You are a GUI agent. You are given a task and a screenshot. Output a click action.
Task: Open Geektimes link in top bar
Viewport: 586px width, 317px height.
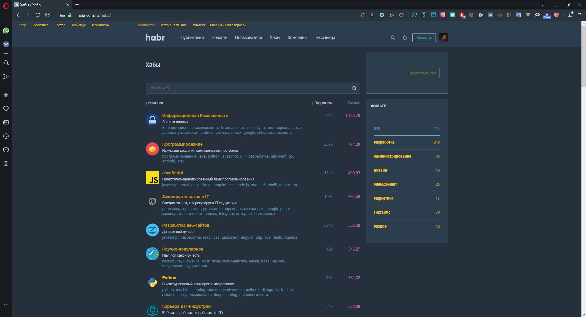pyautogui.click(x=41, y=25)
